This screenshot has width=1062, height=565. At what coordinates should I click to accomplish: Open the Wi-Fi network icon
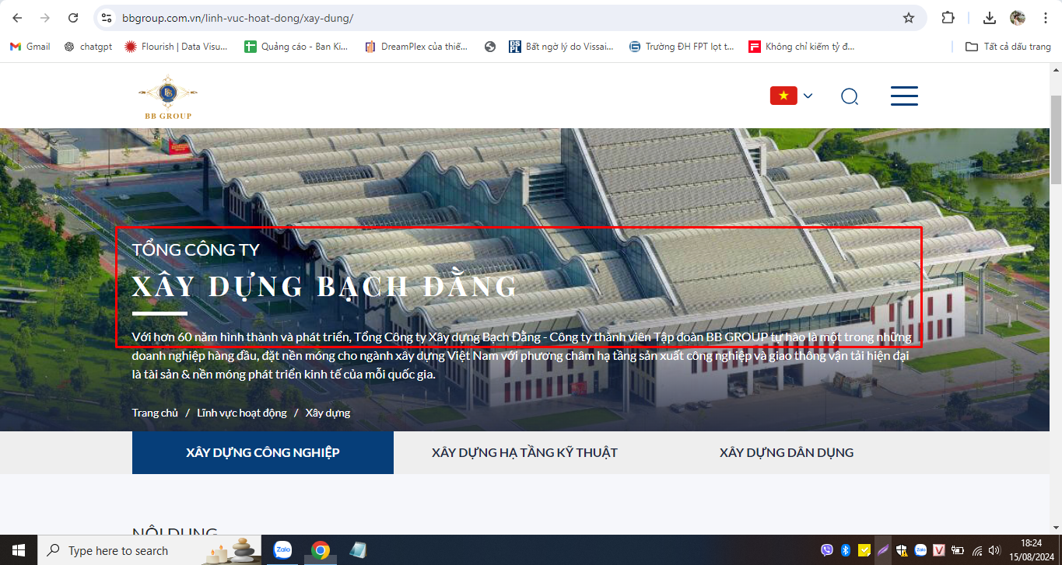(977, 550)
